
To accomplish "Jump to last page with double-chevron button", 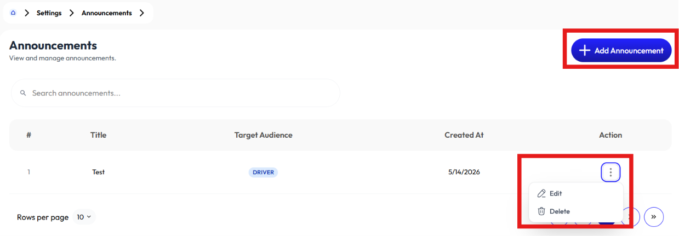I will (654, 216).
